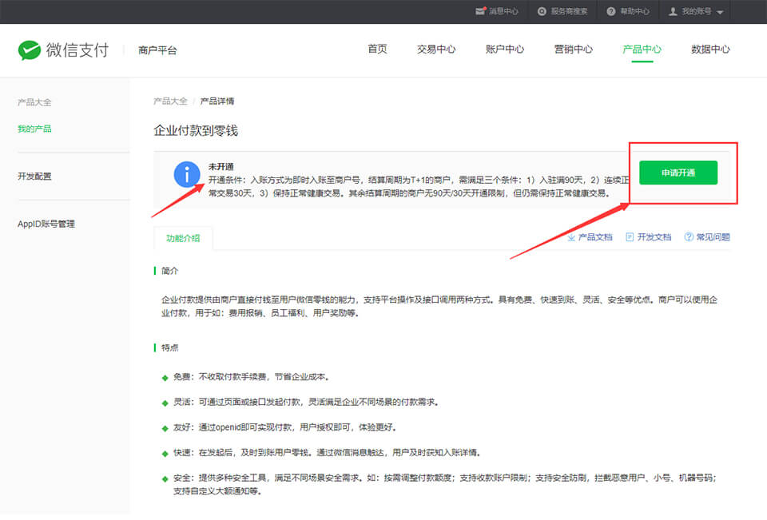Click the 未开通 status text
Screen dimensions: 767x520
[221, 166]
